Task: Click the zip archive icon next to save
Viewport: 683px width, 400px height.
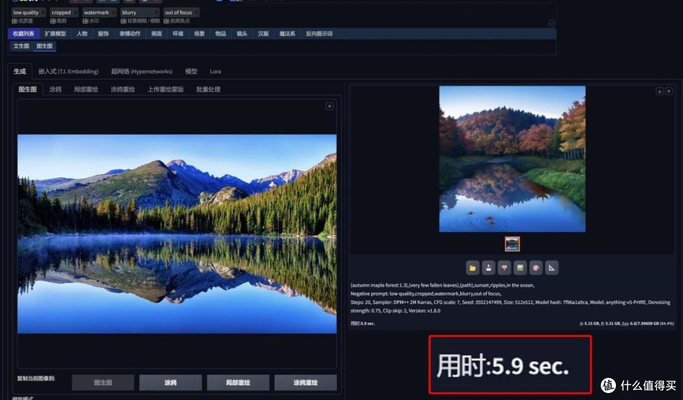Action: tap(505, 268)
